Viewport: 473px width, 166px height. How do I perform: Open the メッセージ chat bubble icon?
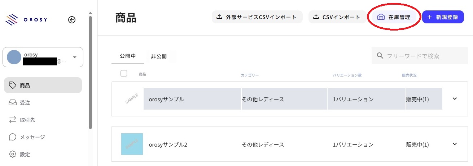pos(13,137)
